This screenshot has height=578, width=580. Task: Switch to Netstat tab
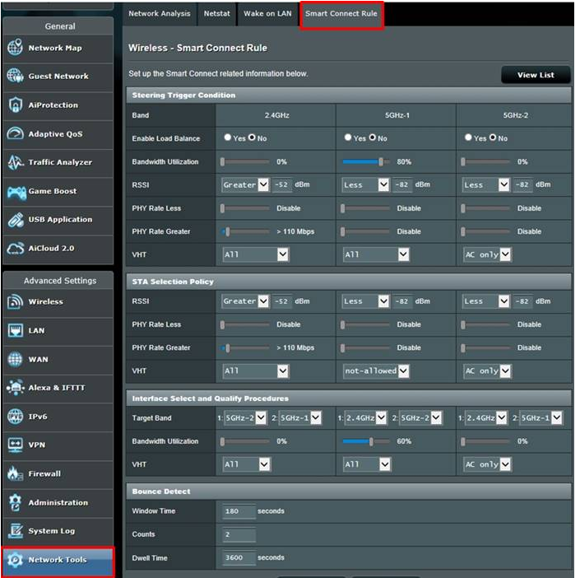[x=216, y=13]
